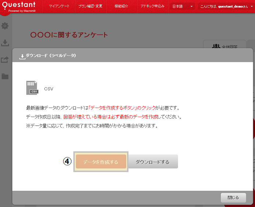
Task: Click the circled number 4 step marker
Action: [67, 161]
